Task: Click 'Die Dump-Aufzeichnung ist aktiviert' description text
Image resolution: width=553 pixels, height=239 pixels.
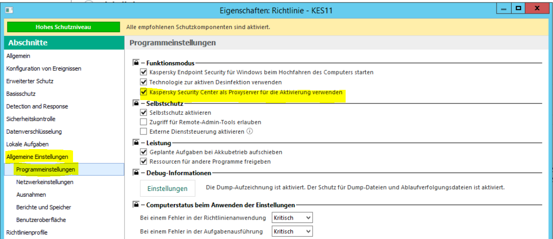Action: 355,187
